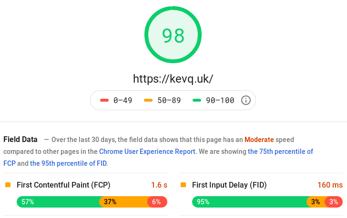Click the 160 ms FID value
Image resolution: width=347 pixels, height=218 pixels.
point(330,185)
